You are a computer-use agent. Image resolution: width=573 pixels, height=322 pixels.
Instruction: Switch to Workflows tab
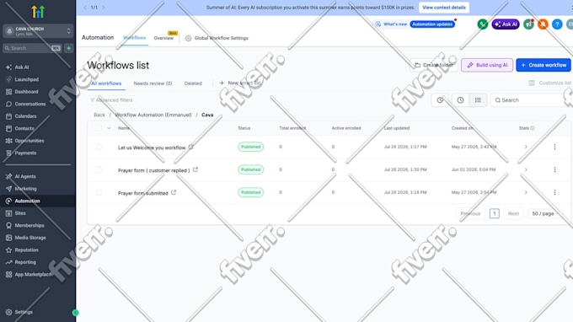134,38
